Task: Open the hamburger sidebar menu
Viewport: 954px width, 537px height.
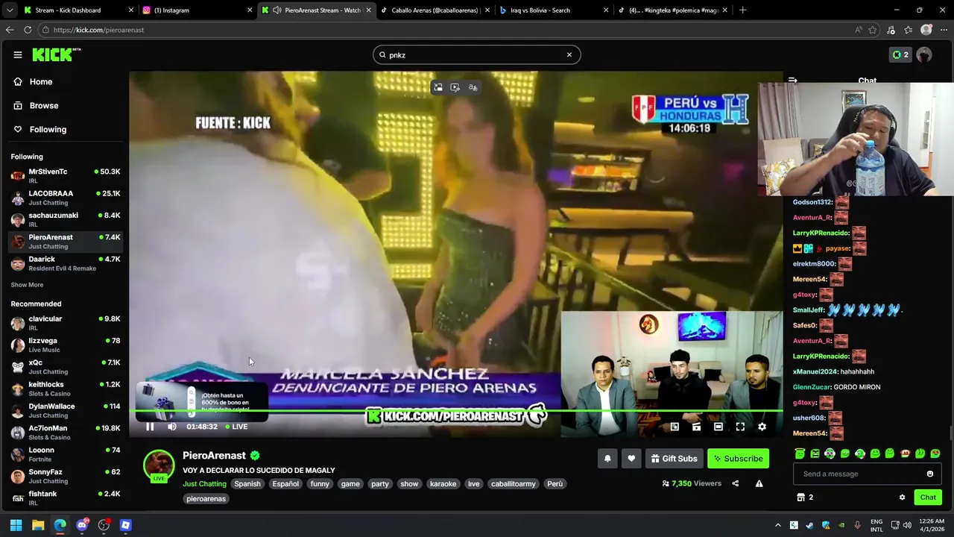Action: coord(17,54)
